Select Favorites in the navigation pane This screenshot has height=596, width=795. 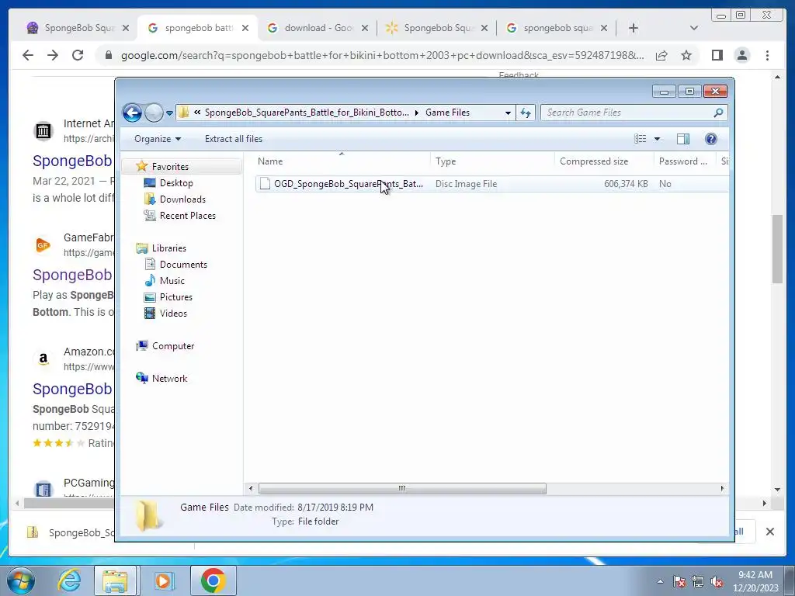pyautogui.click(x=170, y=167)
